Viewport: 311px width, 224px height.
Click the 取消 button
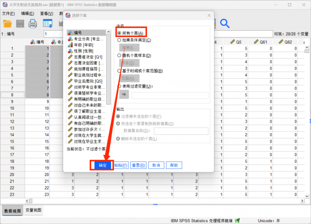pos(156,165)
